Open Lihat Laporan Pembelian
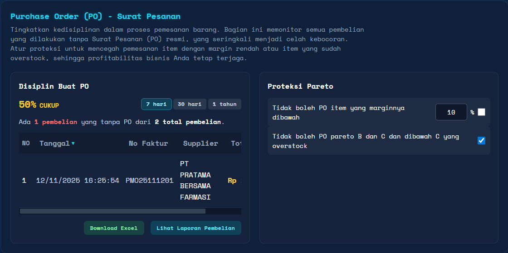Viewport: 508px width, 253px height. [195, 228]
